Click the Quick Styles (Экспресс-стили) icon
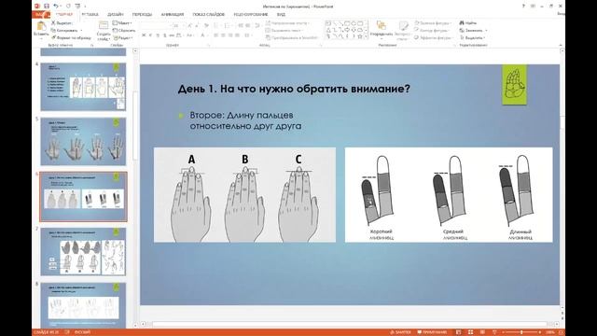Viewport: 597px width, 336px height. [x=403, y=26]
